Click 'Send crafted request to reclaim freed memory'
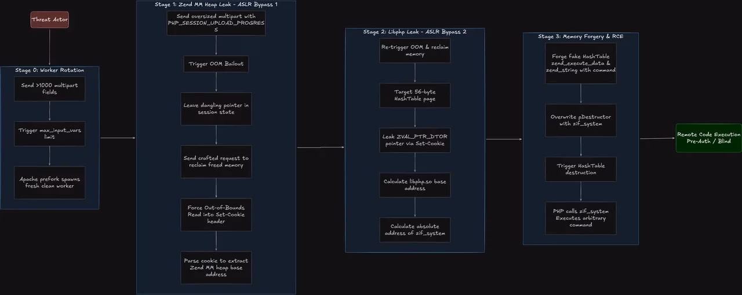Image resolution: width=742 pixels, height=295 pixels. point(216,161)
